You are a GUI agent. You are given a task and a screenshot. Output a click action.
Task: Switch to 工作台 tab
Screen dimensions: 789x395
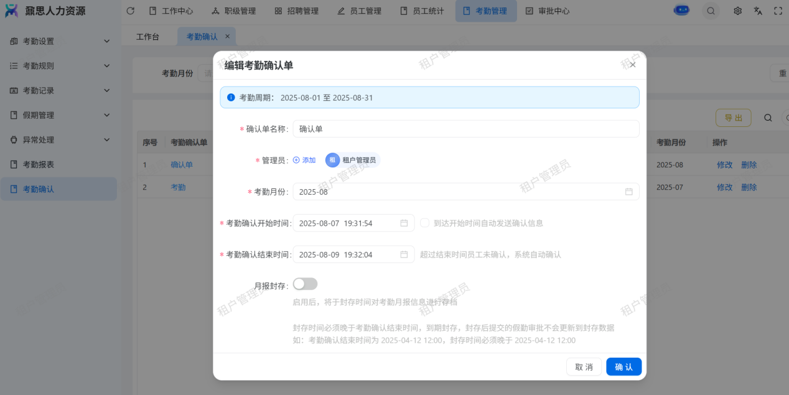pyautogui.click(x=147, y=37)
